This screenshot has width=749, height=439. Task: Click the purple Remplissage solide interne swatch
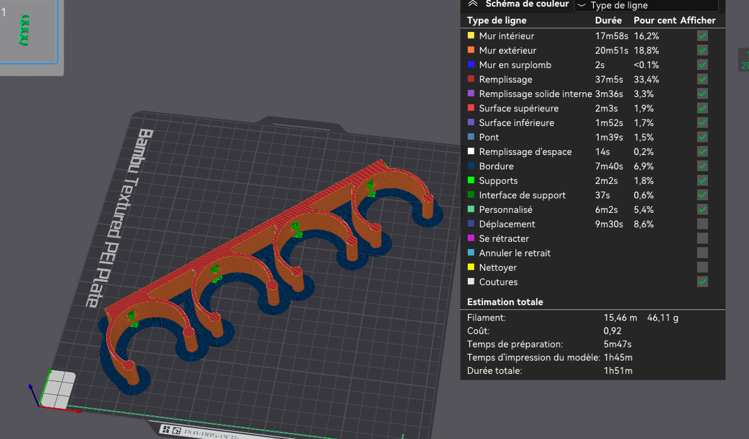471,93
